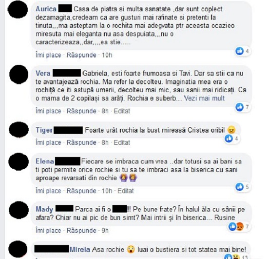
Task: Open the like reactions on Vera's comment
Action: click(242, 107)
